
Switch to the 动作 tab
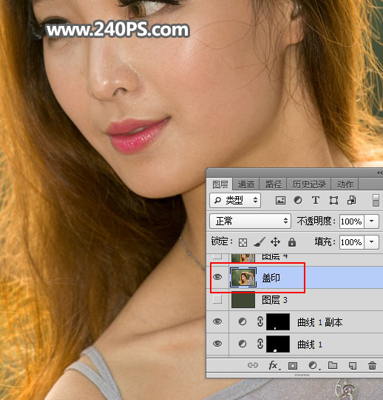click(x=345, y=184)
